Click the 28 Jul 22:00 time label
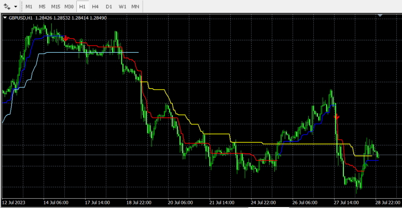The image size is (402, 208). [x=387, y=202]
